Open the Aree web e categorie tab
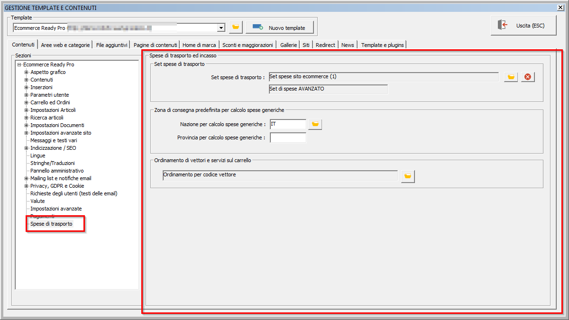This screenshot has height=320, width=569. click(x=65, y=45)
